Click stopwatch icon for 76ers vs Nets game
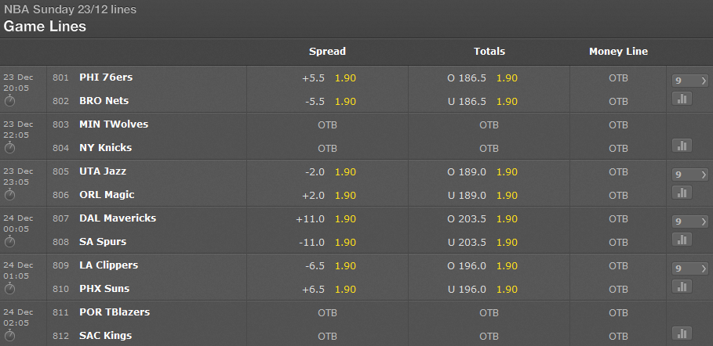This screenshot has height=346, width=713. [x=9, y=101]
